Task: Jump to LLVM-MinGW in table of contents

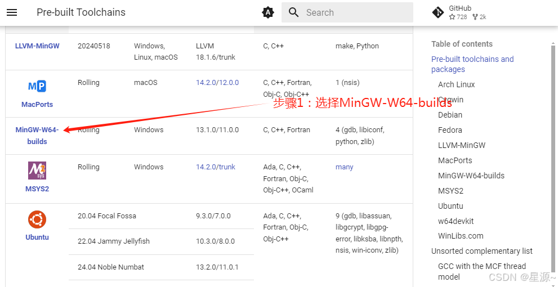Action: [462, 145]
